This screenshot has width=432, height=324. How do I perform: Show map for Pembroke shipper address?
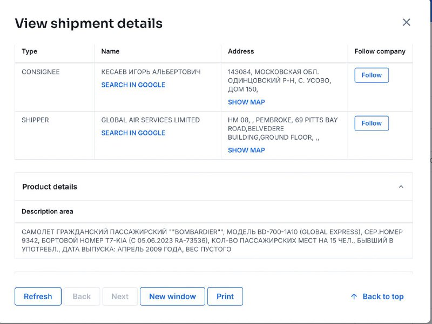(246, 150)
